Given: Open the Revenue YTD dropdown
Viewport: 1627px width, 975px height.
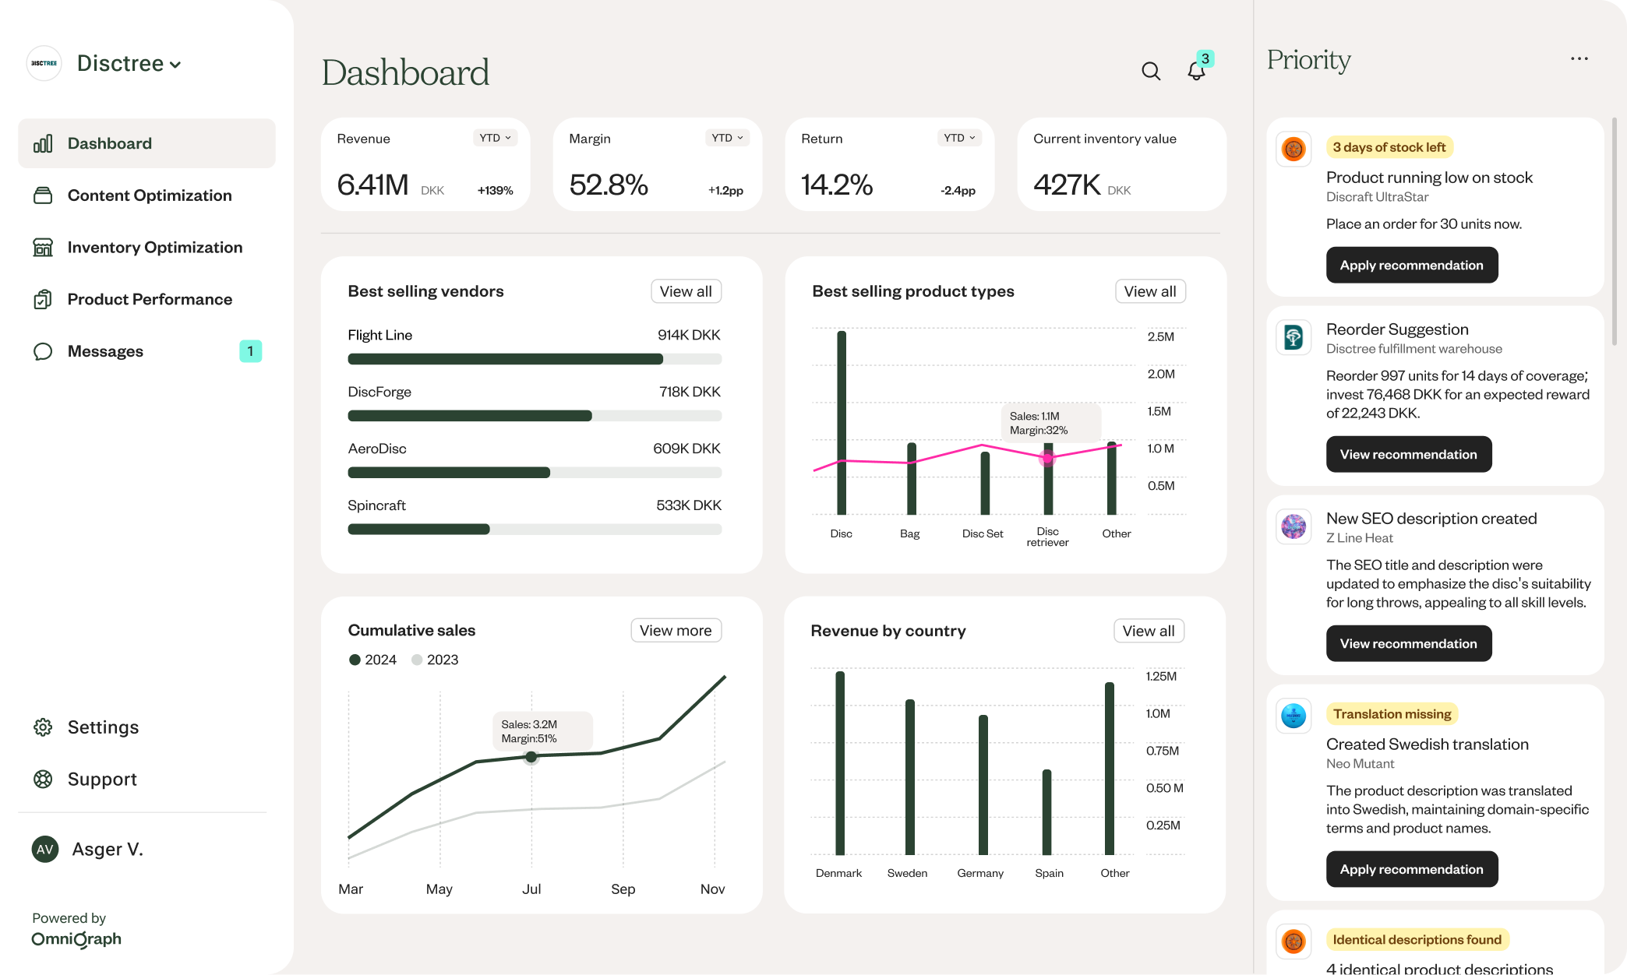Looking at the screenshot, I should tap(495, 138).
